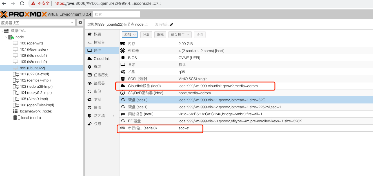
Task: Click the processor chip icon
Action: tap(123, 51)
